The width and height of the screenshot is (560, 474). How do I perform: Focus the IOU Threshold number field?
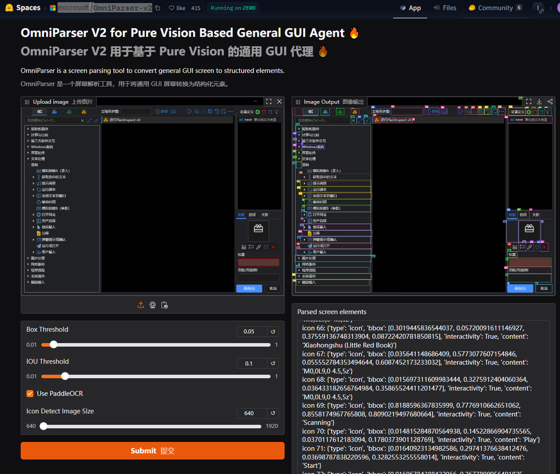[252, 363]
